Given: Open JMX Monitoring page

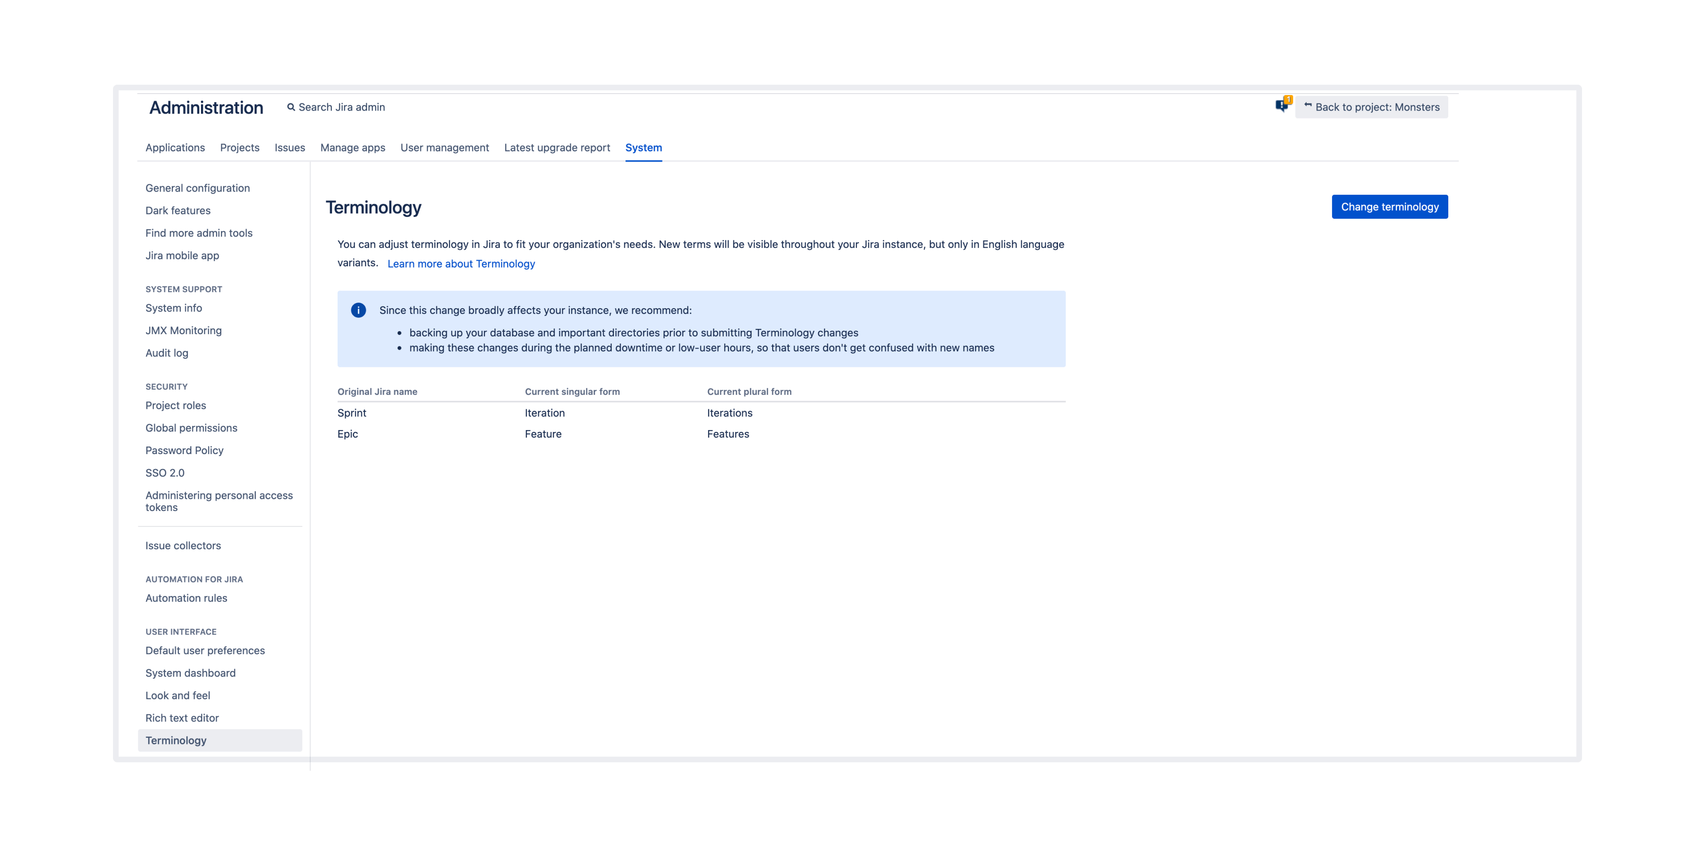Looking at the screenshot, I should (184, 330).
